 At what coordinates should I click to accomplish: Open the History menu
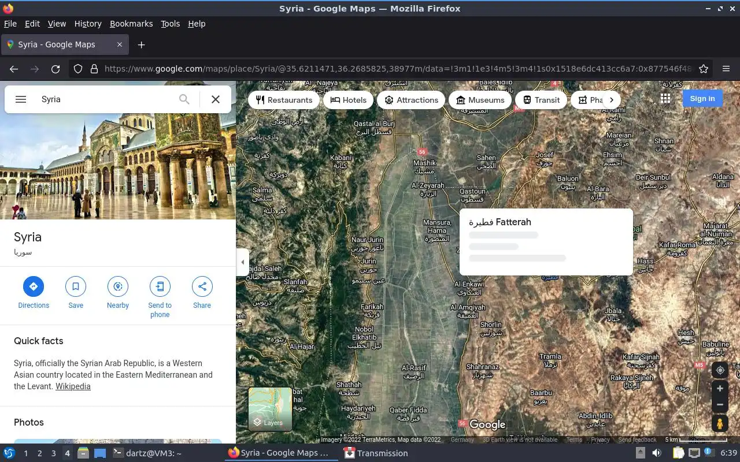pos(88,24)
